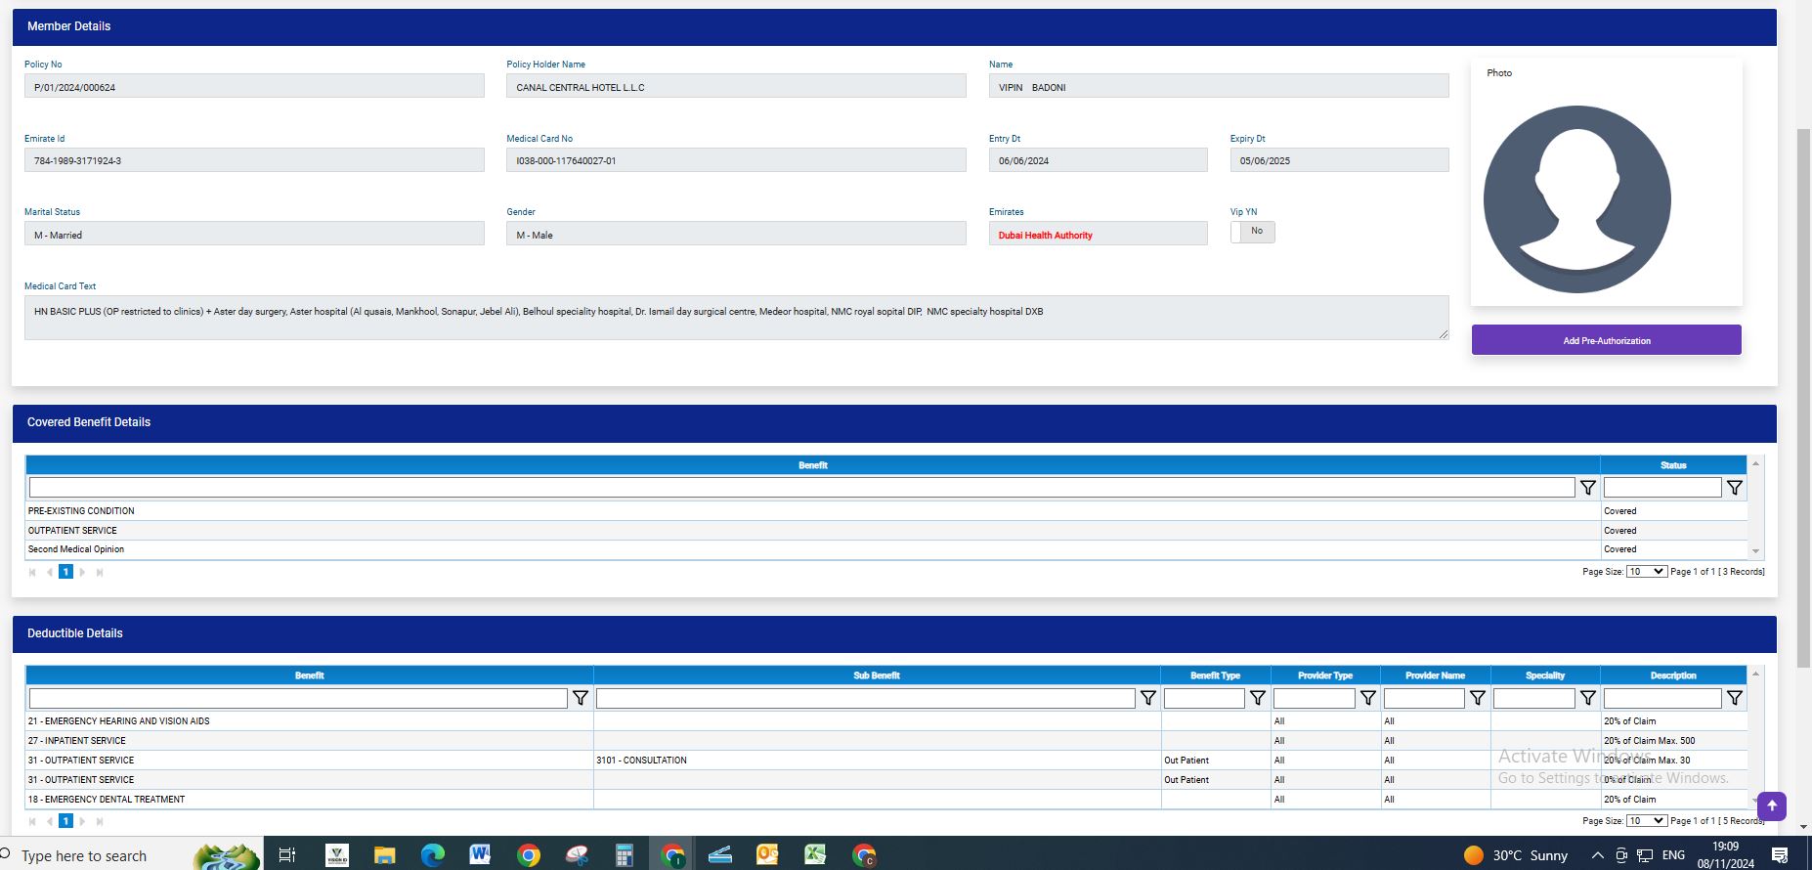This screenshot has height=870, width=1812.
Task: Open Microsoft Excel from the taskbar
Action: coord(815,855)
